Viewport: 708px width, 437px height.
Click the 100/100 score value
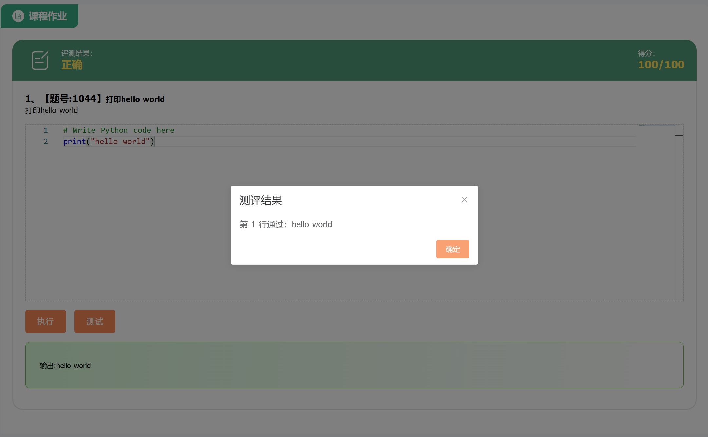[661, 64]
